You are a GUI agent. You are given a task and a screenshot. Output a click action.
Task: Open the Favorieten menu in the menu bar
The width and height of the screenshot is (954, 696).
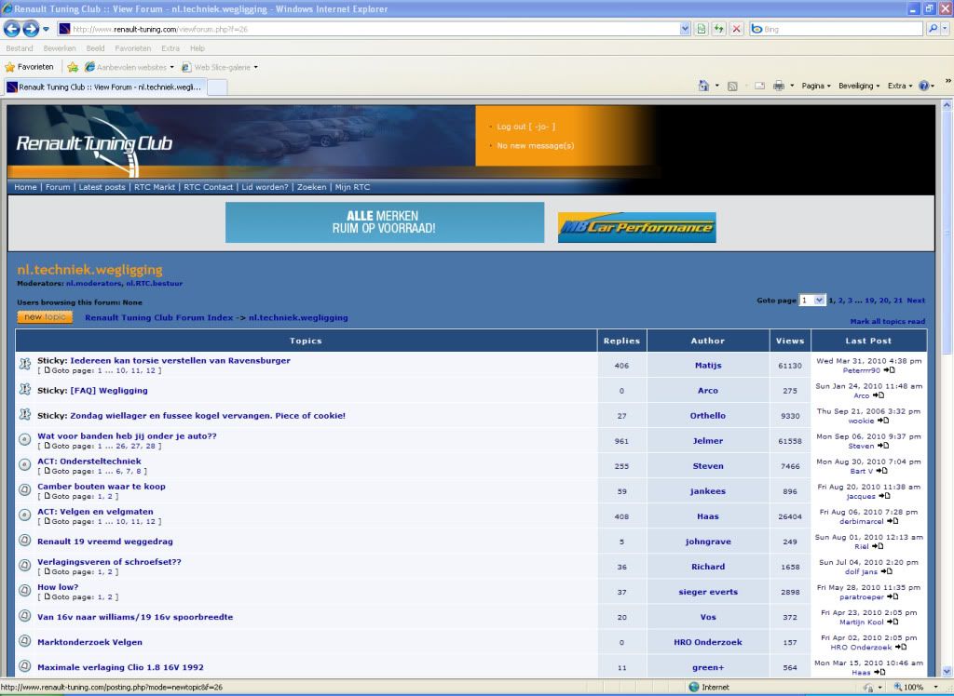[x=132, y=48]
